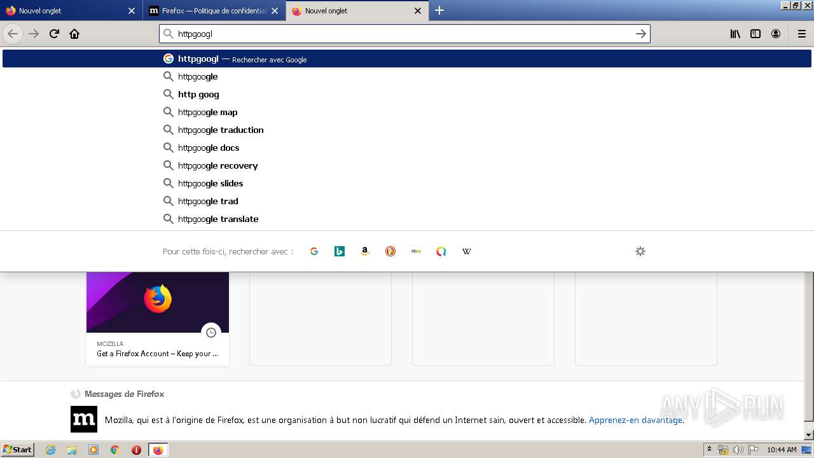
Task: Search this time with eBay icon
Action: (x=416, y=251)
